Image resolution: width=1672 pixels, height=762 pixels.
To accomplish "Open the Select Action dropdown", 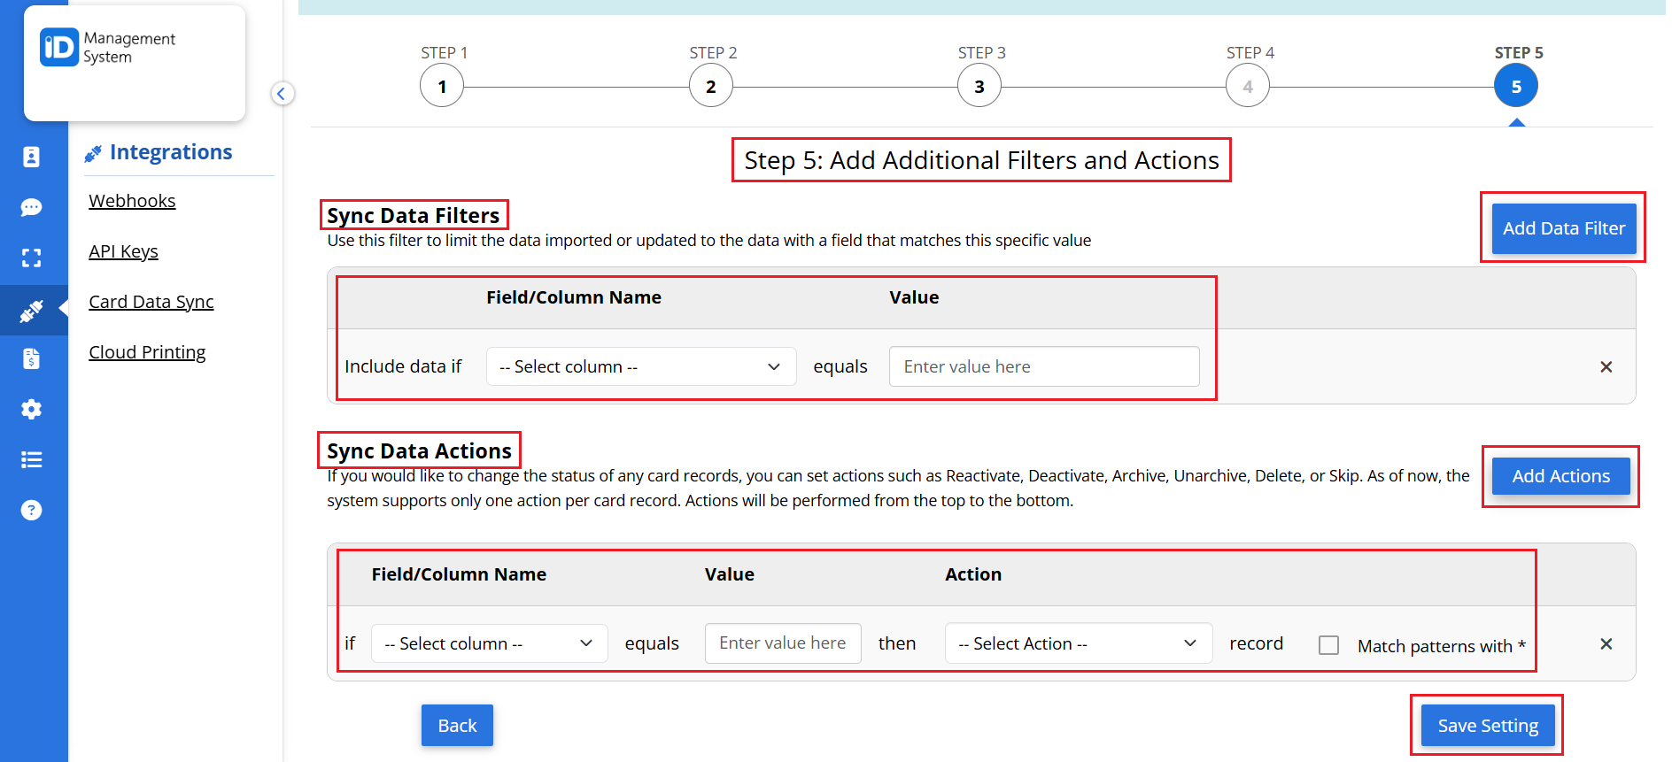I will (x=1078, y=643).
